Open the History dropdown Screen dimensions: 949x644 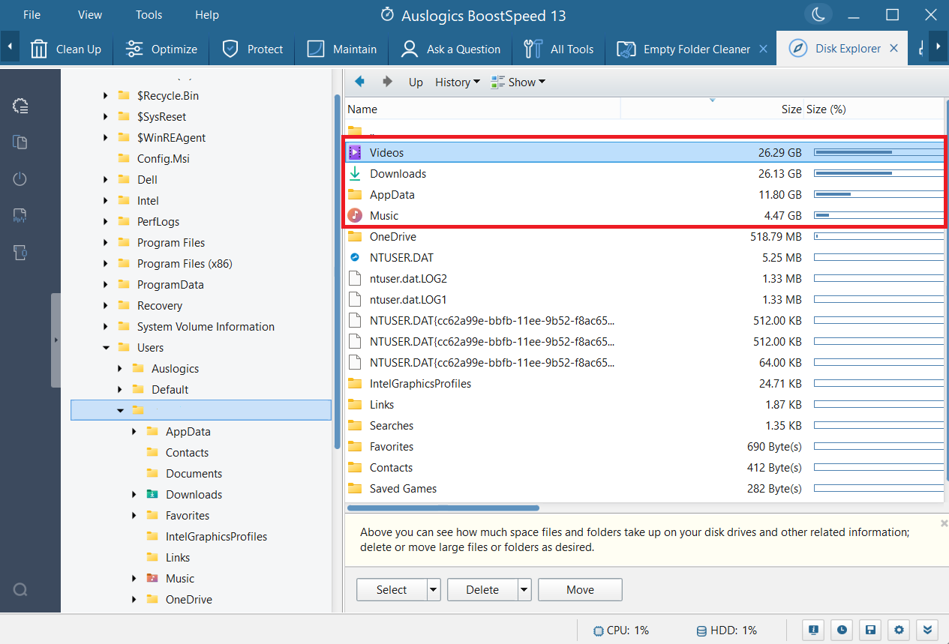click(458, 82)
